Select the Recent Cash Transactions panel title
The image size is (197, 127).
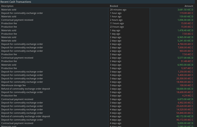point(16,2)
